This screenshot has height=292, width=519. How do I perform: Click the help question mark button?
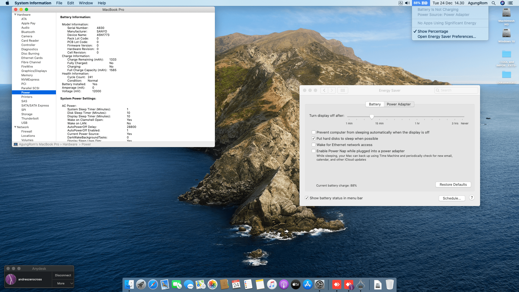[x=472, y=198]
